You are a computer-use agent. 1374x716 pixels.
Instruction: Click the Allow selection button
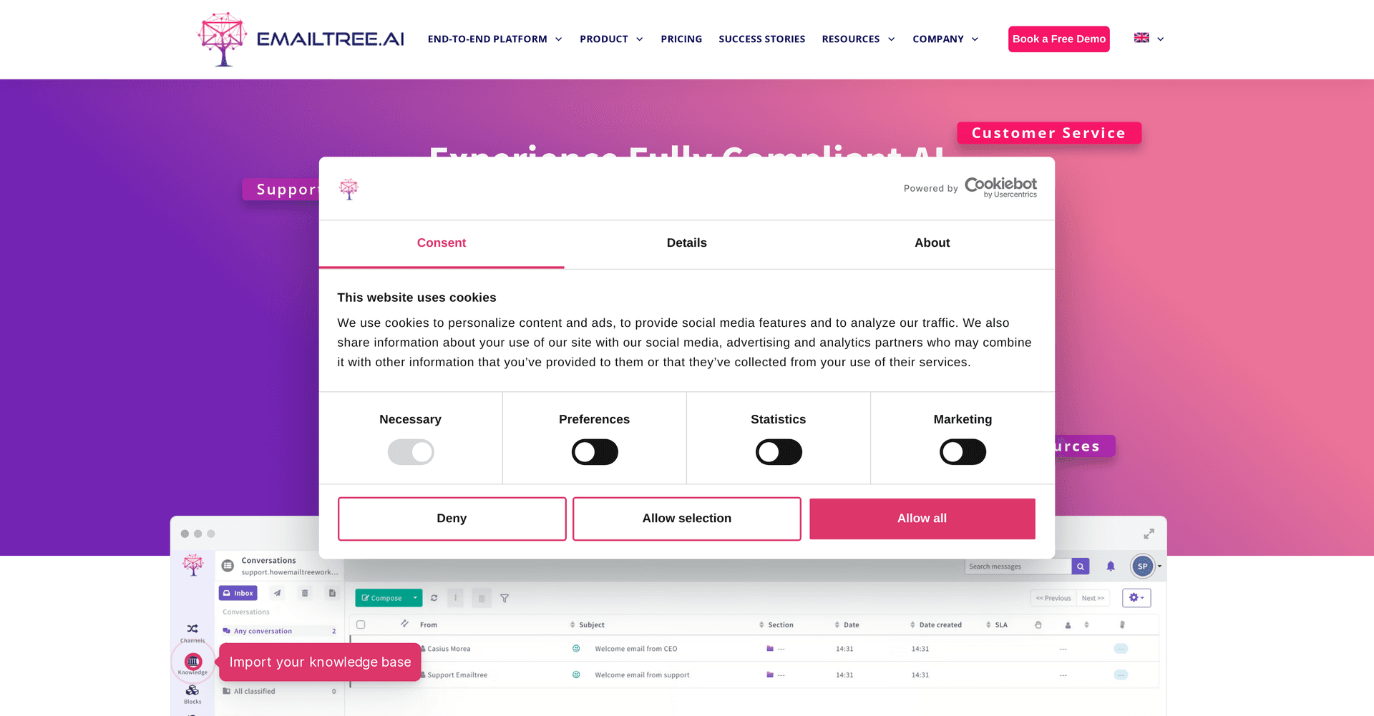coord(687,519)
